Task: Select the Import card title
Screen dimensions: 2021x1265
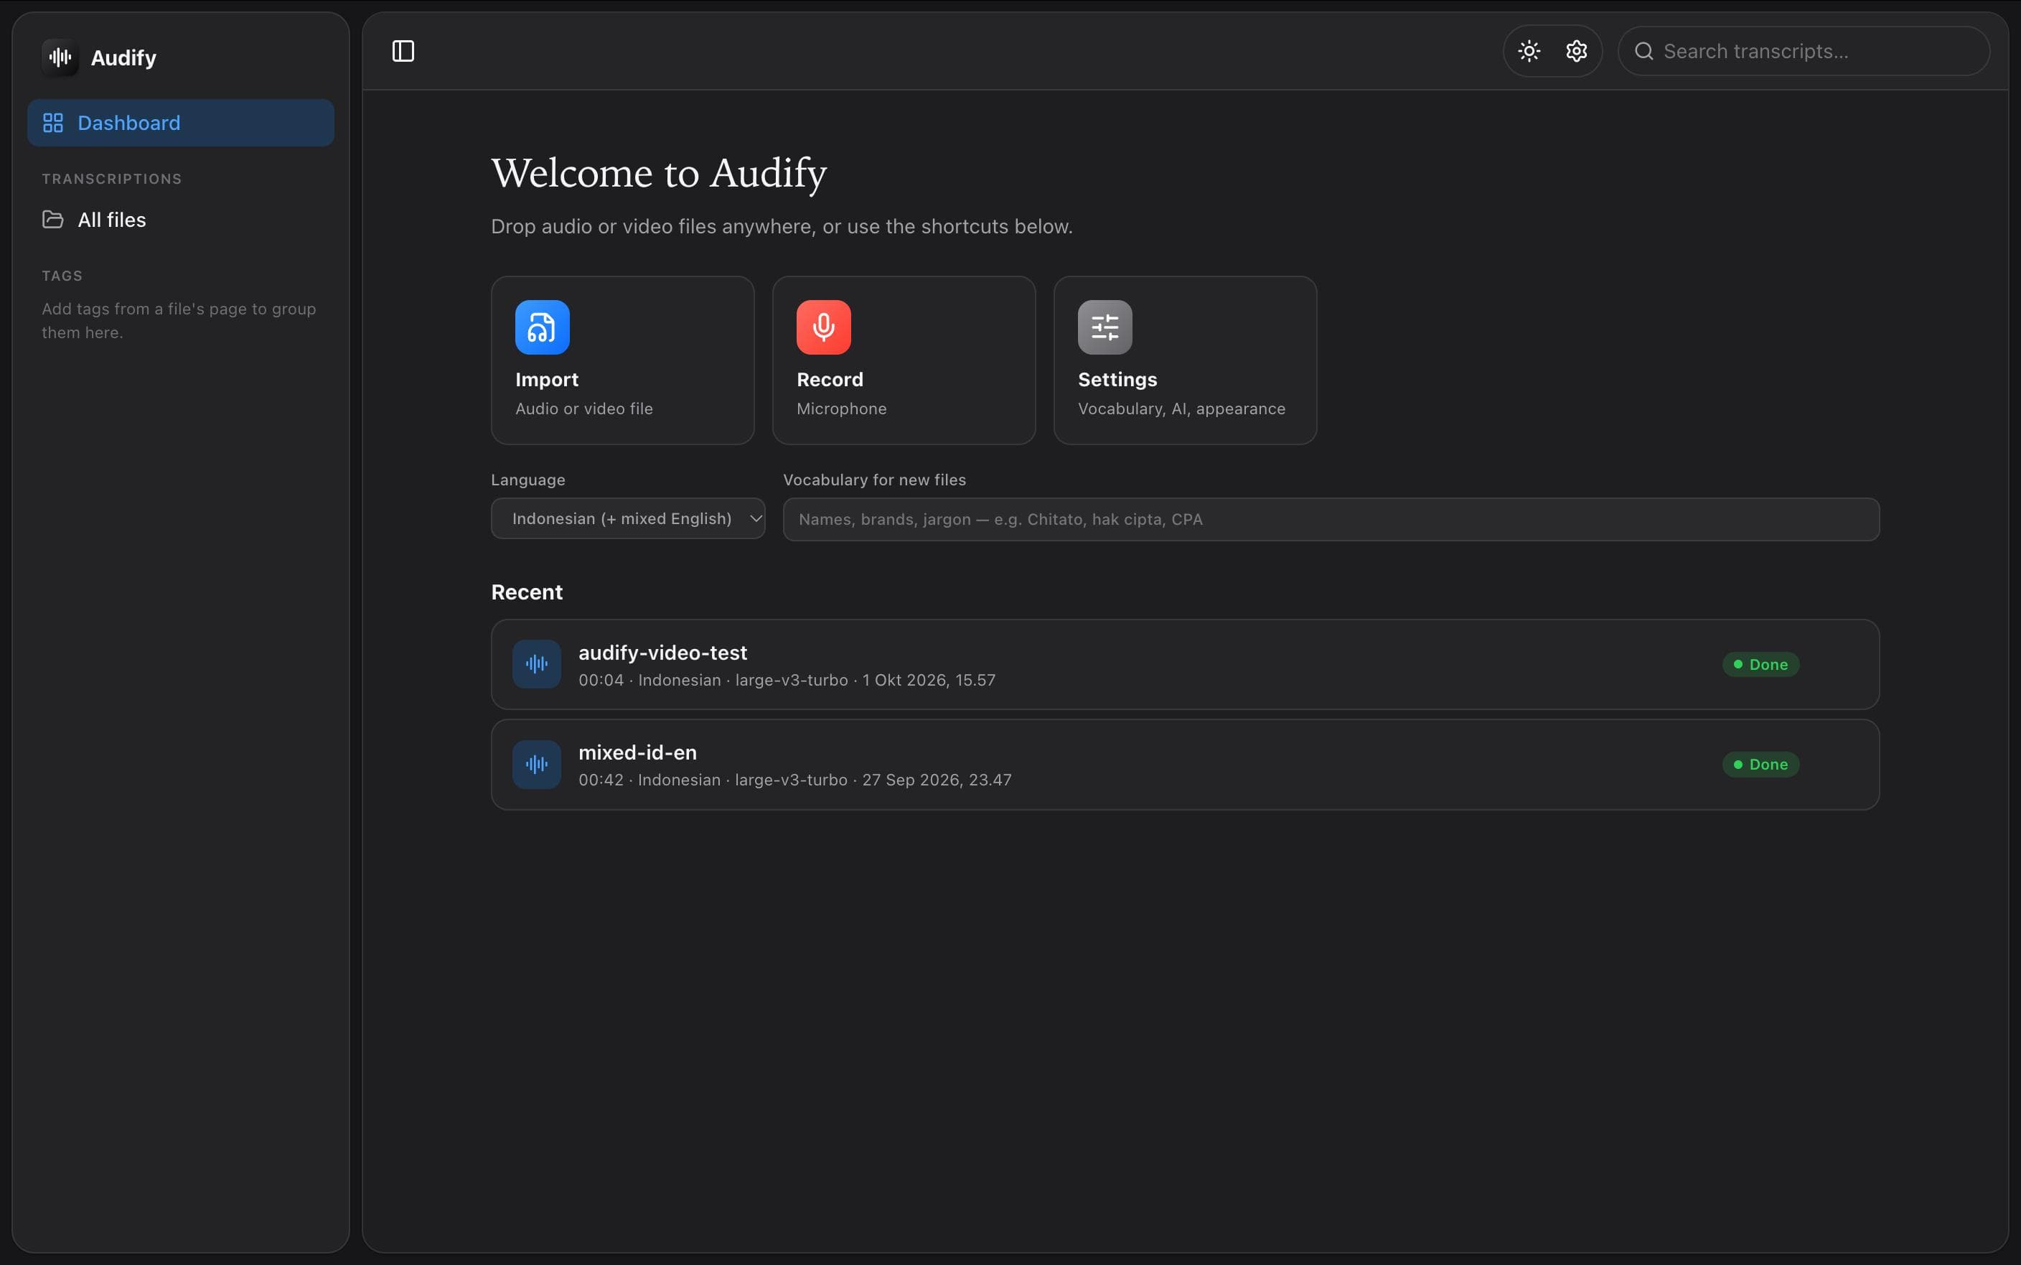Action: (x=546, y=380)
